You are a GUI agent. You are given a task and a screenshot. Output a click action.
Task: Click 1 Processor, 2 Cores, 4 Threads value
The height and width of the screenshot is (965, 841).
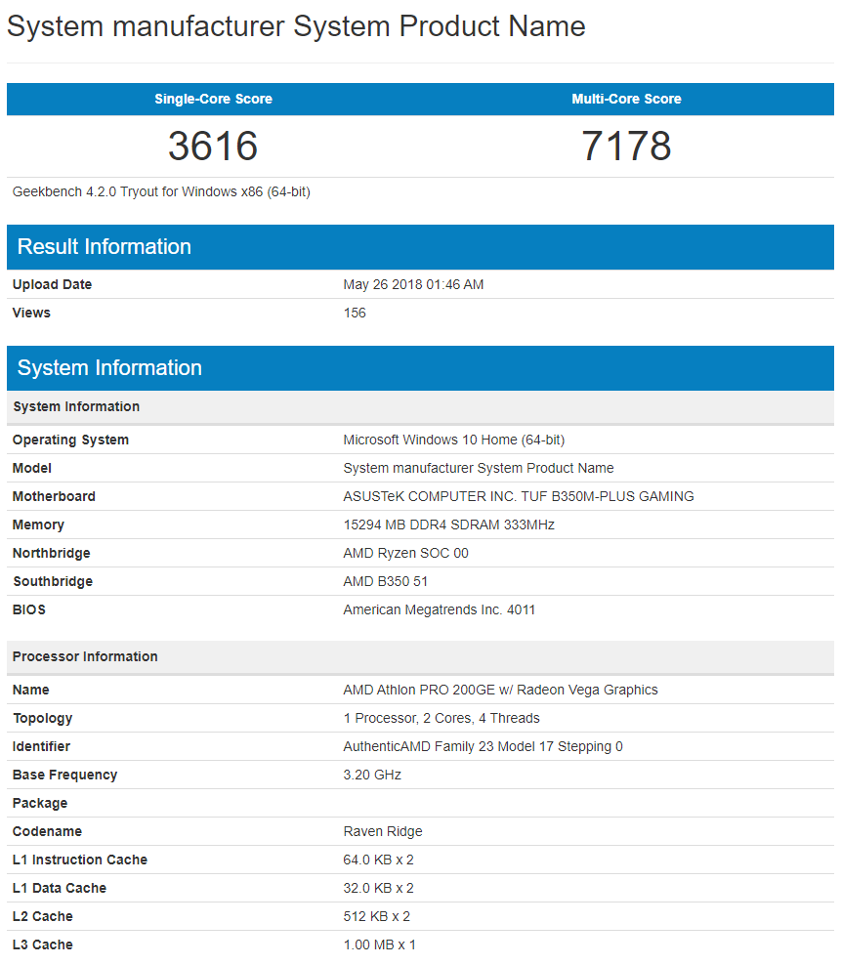coord(442,718)
